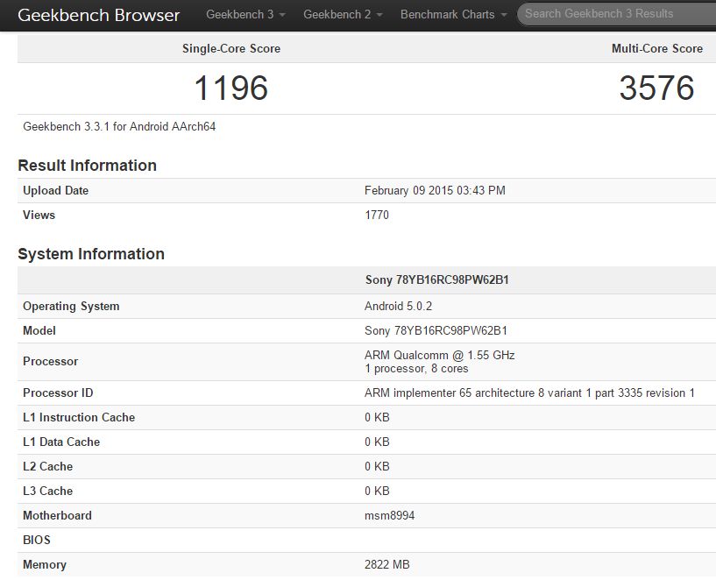Click the L1 Instruction Cache label
The height and width of the screenshot is (580, 716).
click(79, 417)
